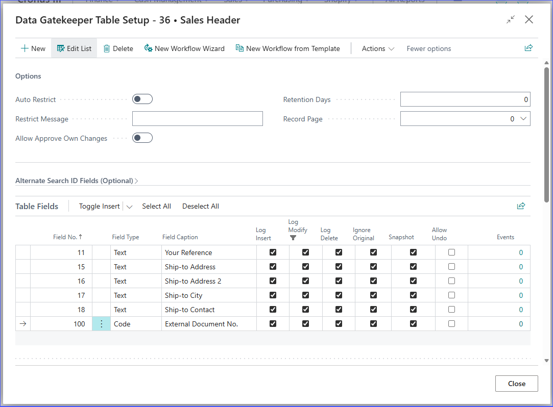Expand the Toggle Insert dropdown arrow

tap(129, 207)
